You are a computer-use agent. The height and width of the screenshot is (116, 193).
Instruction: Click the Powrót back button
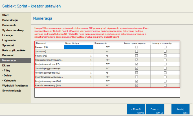click(136, 109)
